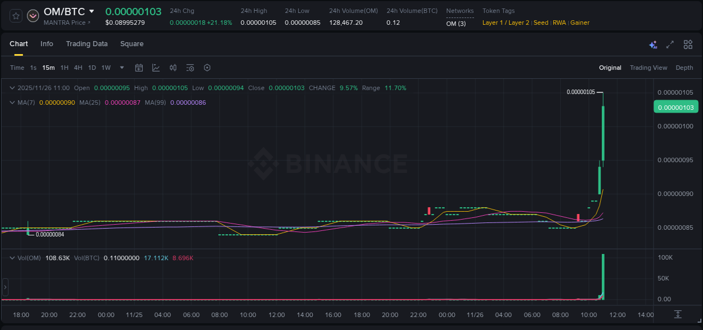Viewport: 703px width, 330px height.
Task: Open the jump-to-date calendar icon
Action: tap(139, 68)
